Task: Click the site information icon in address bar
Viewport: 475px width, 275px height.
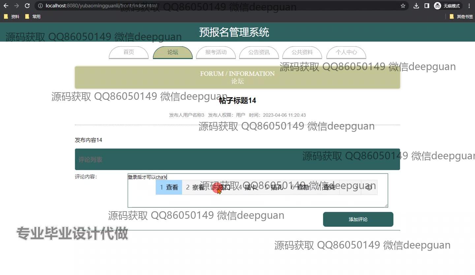Action: coord(40,6)
